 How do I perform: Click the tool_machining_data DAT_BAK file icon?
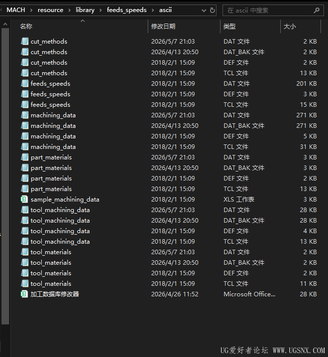pos(25,220)
